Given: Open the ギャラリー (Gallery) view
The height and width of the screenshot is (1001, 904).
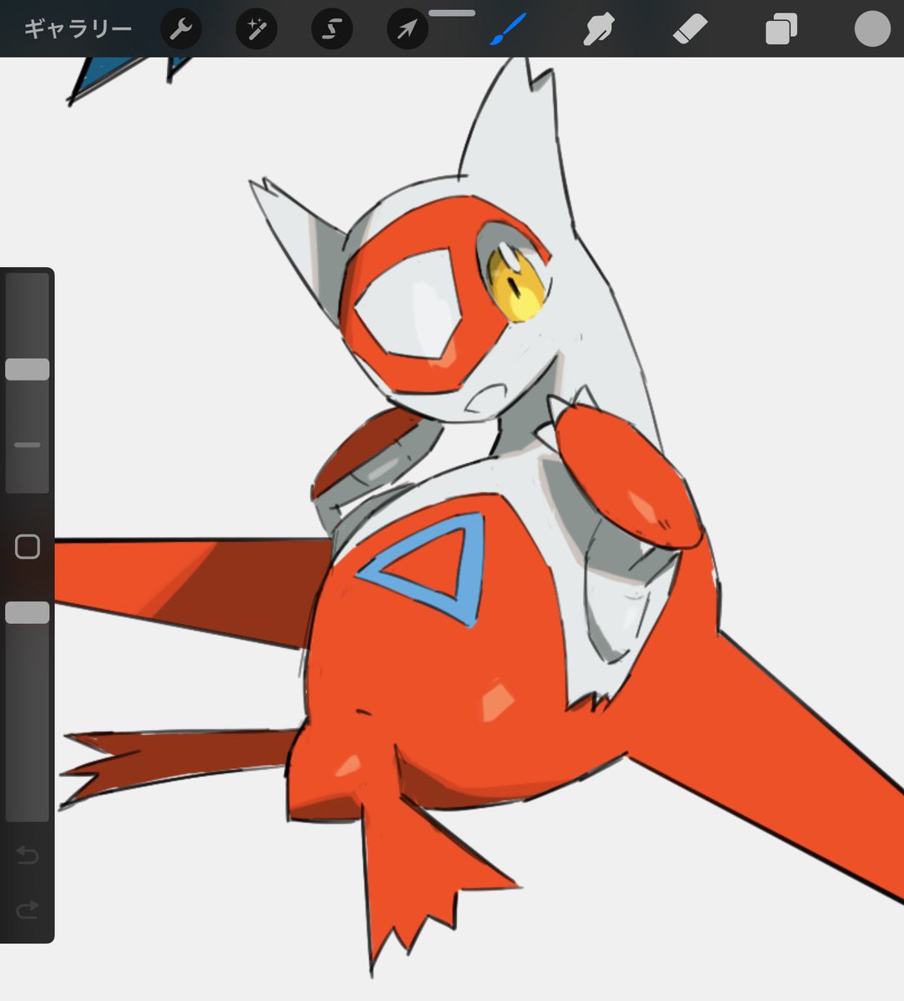Looking at the screenshot, I should coord(78,29).
